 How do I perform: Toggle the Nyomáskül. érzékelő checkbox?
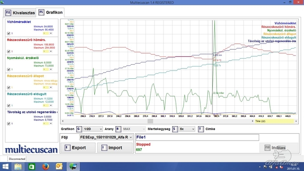tap(9, 70)
